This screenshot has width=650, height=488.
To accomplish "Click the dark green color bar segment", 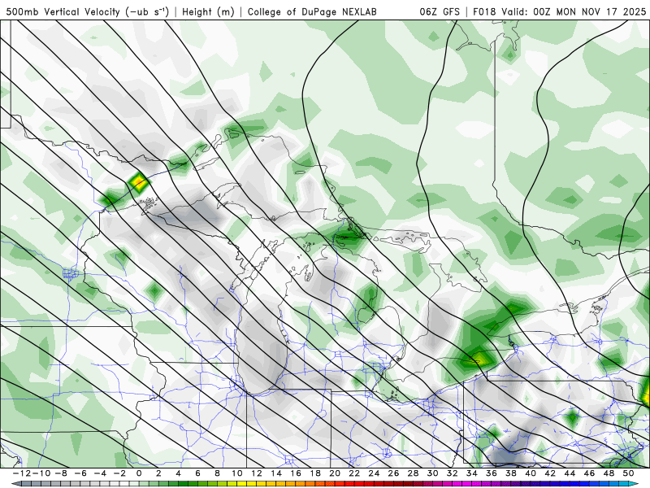I will click(x=184, y=483).
